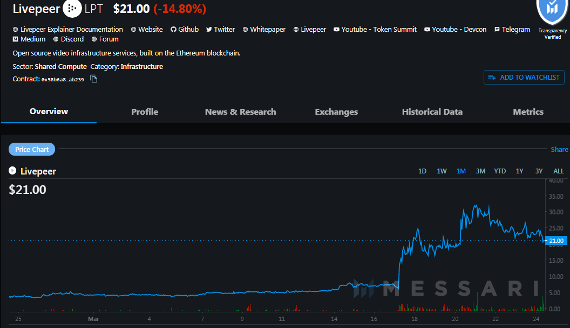570x328 pixels.
Task: Open the Github link text
Action: [x=188, y=30]
